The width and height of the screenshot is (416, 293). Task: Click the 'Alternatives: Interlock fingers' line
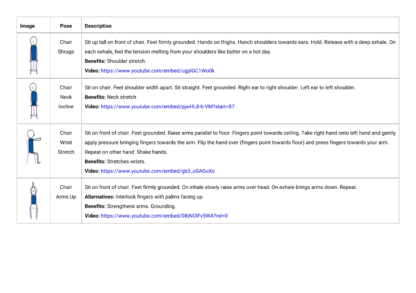click(144, 197)
